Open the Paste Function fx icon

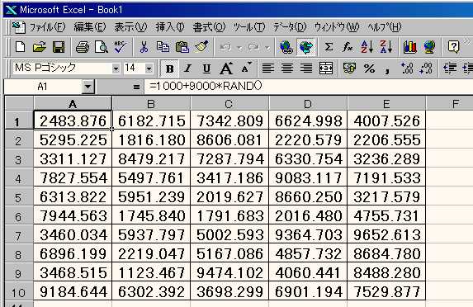pos(348,47)
